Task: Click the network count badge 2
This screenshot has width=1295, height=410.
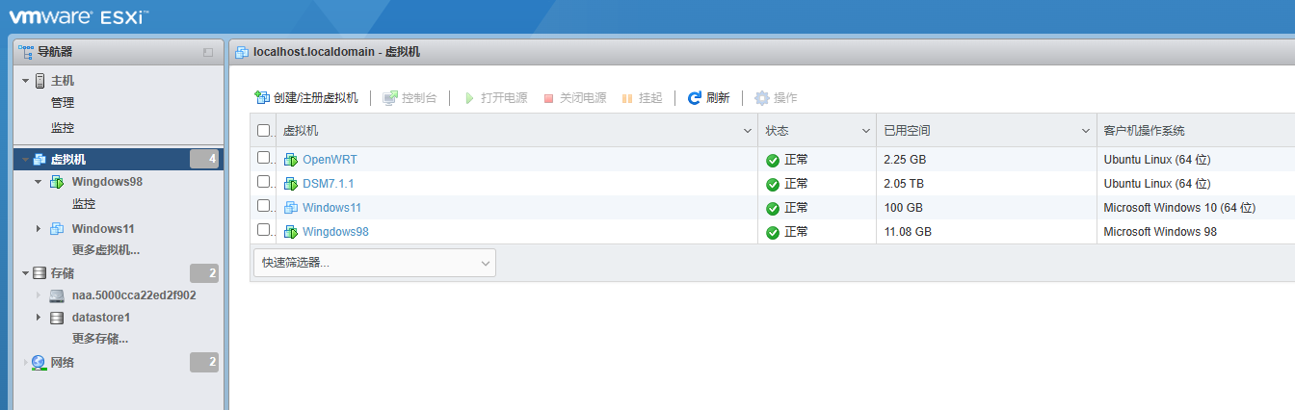Action: (204, 363)
